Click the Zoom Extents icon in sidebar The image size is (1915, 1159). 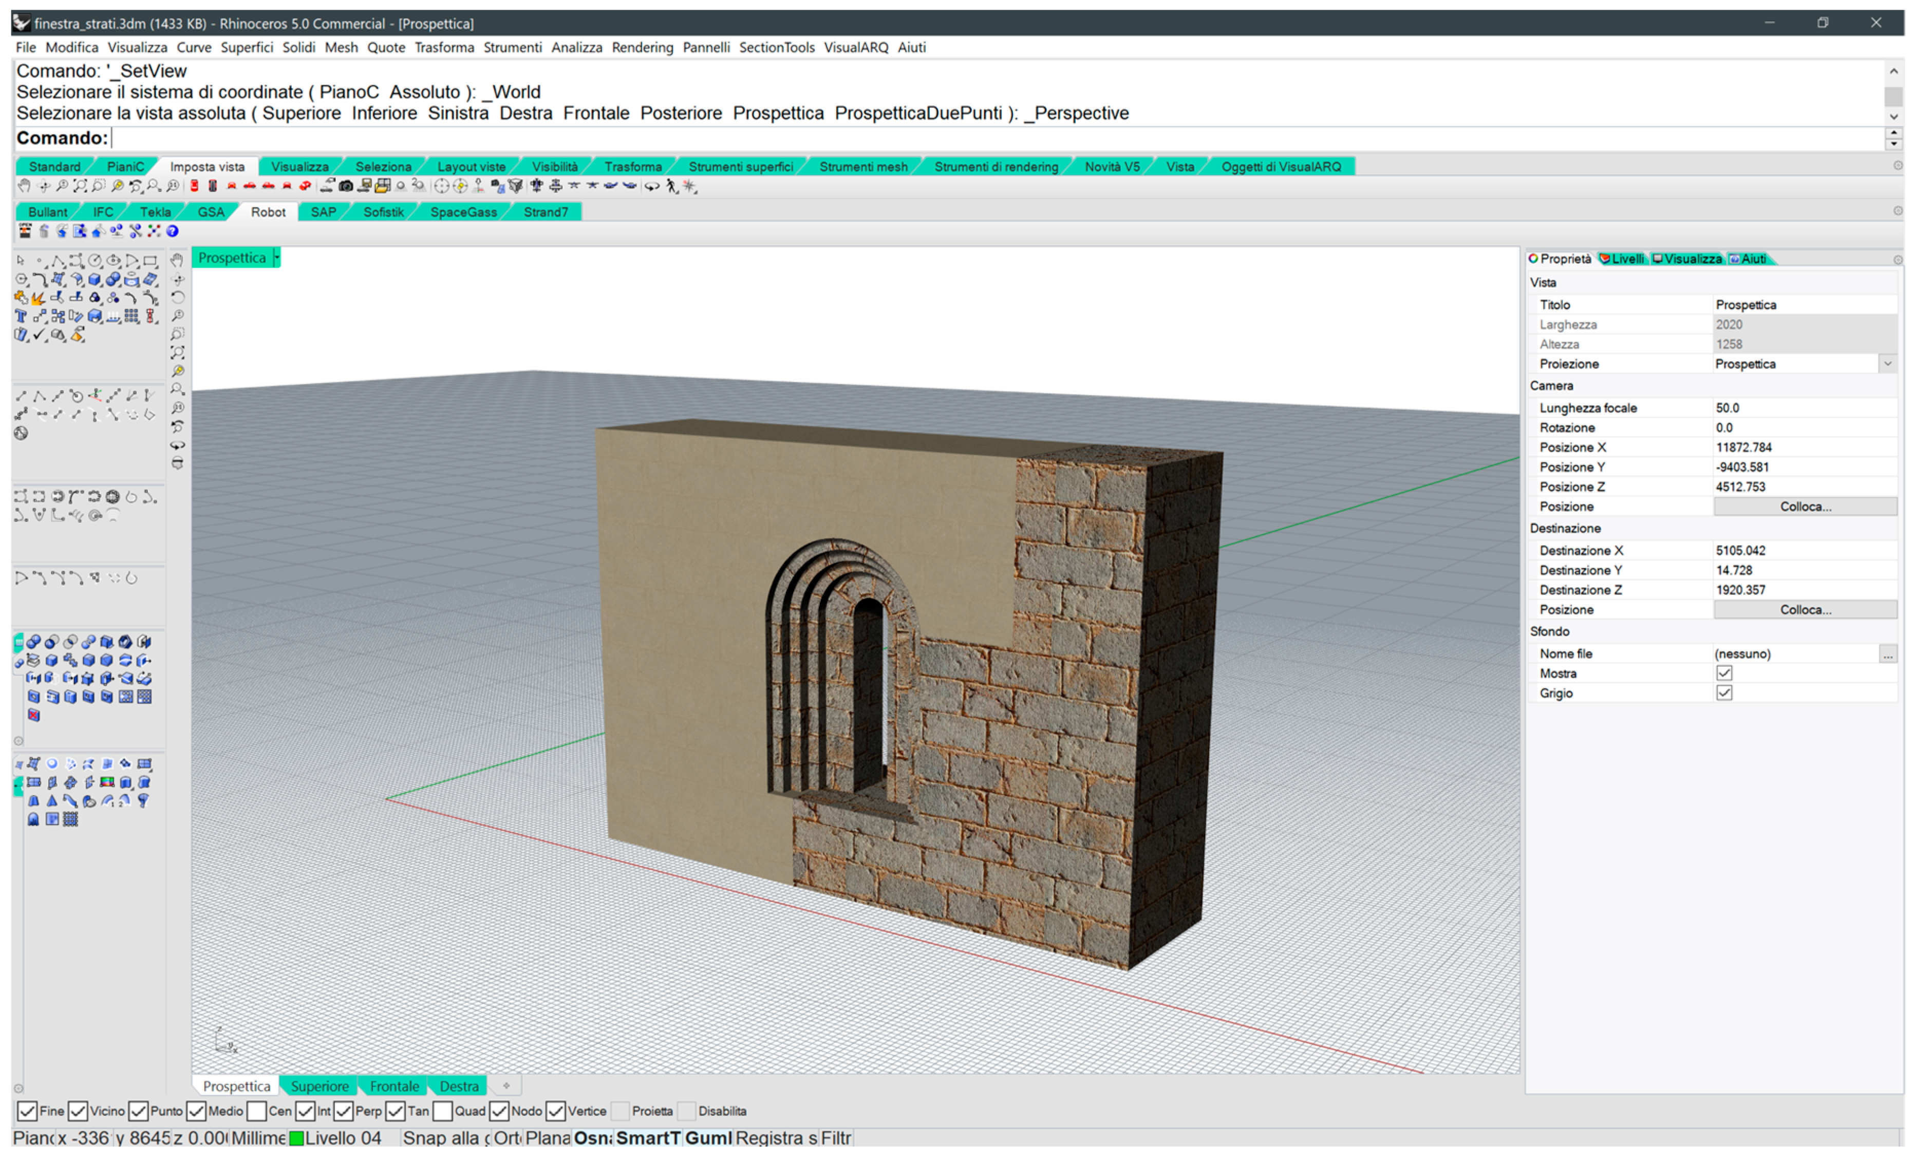click(x=177, y=352)
